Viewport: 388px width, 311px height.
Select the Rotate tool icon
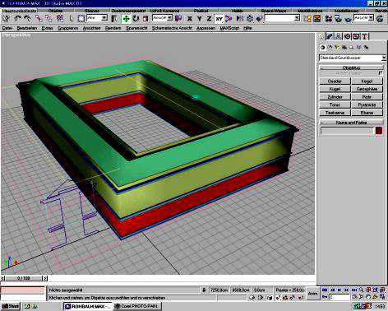coord(136,19)
